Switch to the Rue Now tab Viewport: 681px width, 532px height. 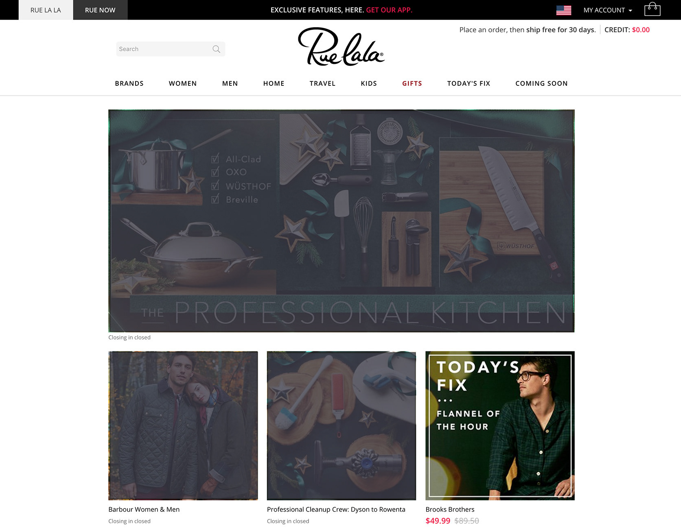tap(100, 10)
